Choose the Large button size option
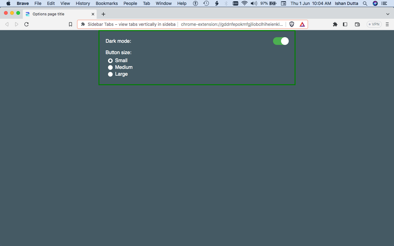This screenshot has width=394, height=246. [x=110, y=74]
